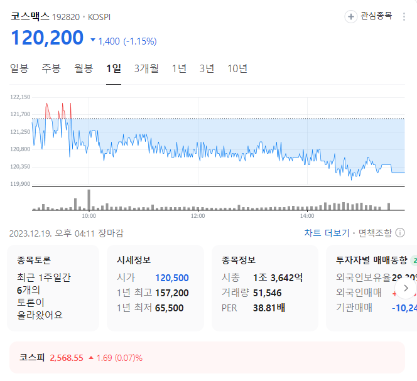Screen dimensions: 417x381
Task: Click the 시가 value 120,500
Action: (172, 278)
